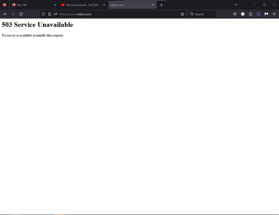Reload the current page
Screen dimensions: 279x215
click(21, 14)
